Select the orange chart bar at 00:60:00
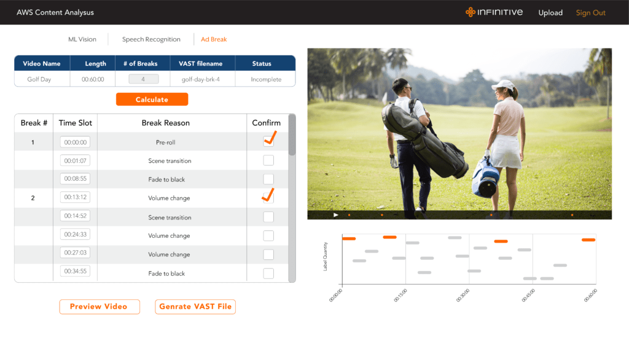 click(588, 240)
